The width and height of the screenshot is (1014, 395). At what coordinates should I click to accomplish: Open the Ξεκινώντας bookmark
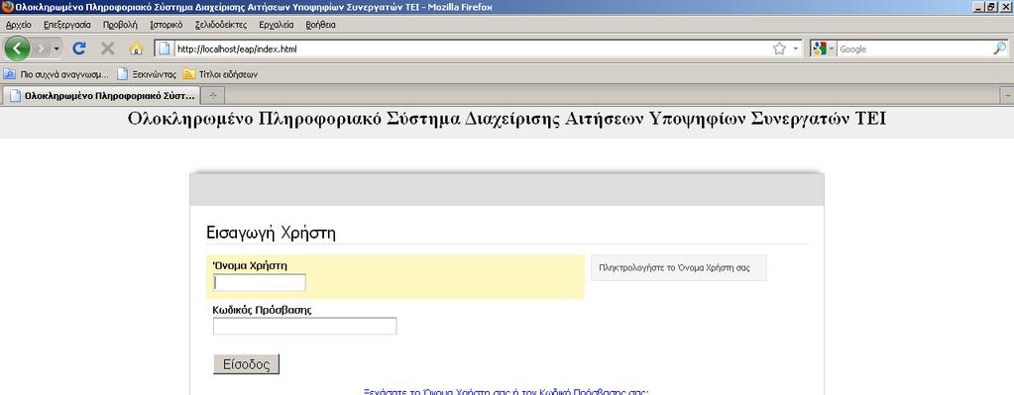(147, 74)
